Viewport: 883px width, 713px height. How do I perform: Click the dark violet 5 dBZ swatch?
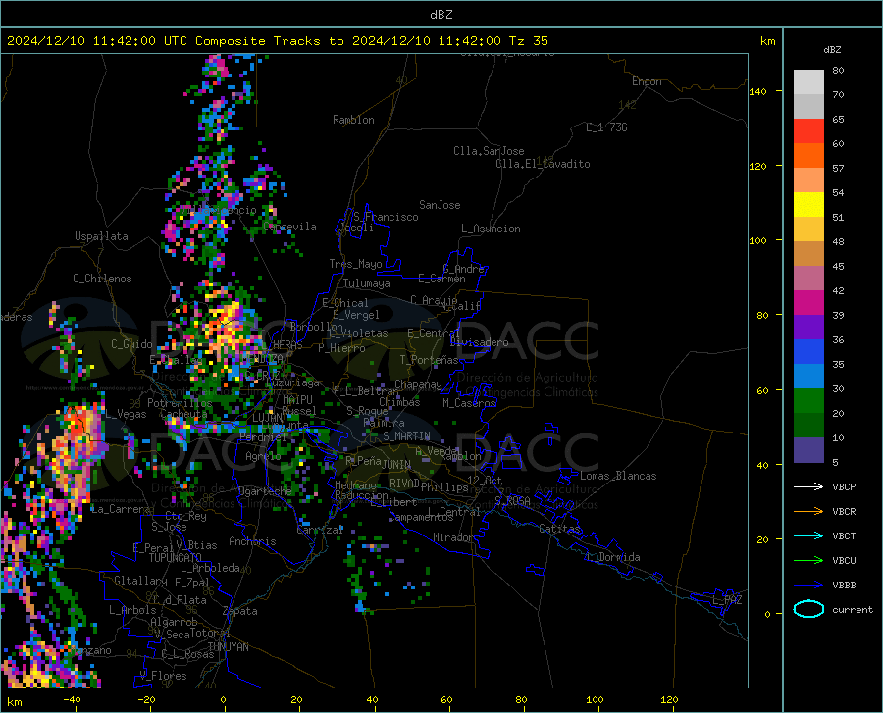808,449
